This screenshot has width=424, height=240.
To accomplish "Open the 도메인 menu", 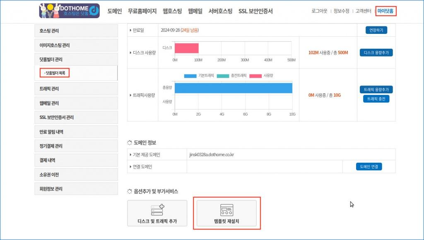I will tap(114, 11).
